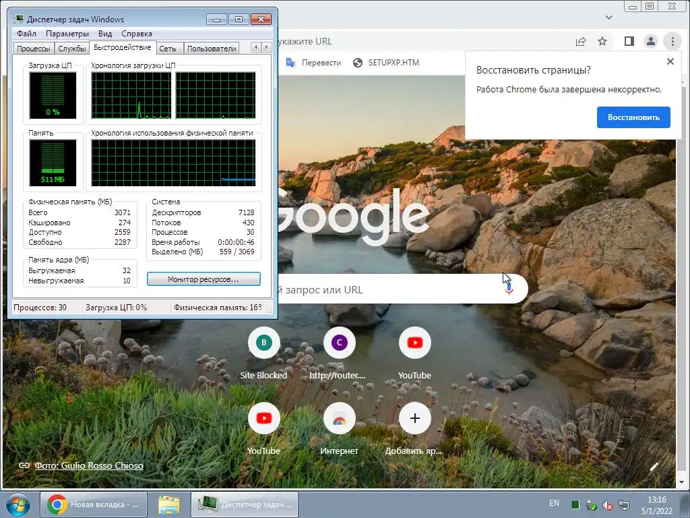Screen dimensions: 690x518
Task: Maximize the Task Manager window
Action: pos(239,20)
